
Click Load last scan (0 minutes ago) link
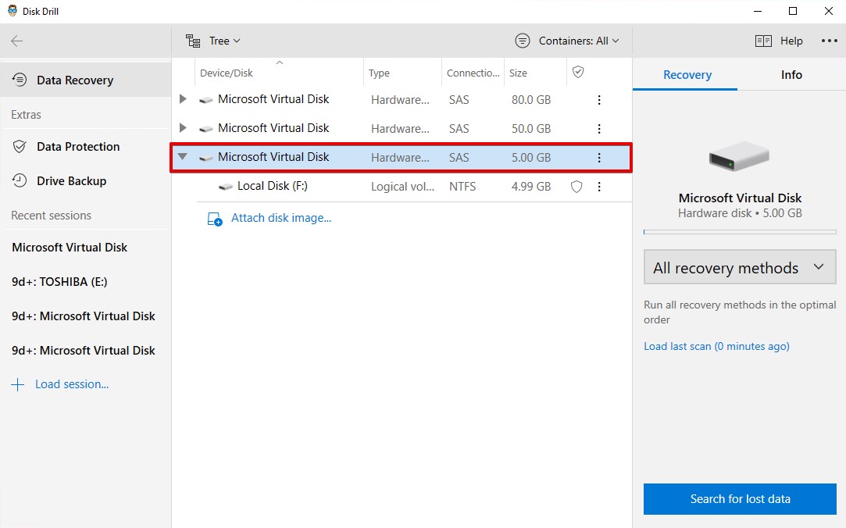[716, 346]
